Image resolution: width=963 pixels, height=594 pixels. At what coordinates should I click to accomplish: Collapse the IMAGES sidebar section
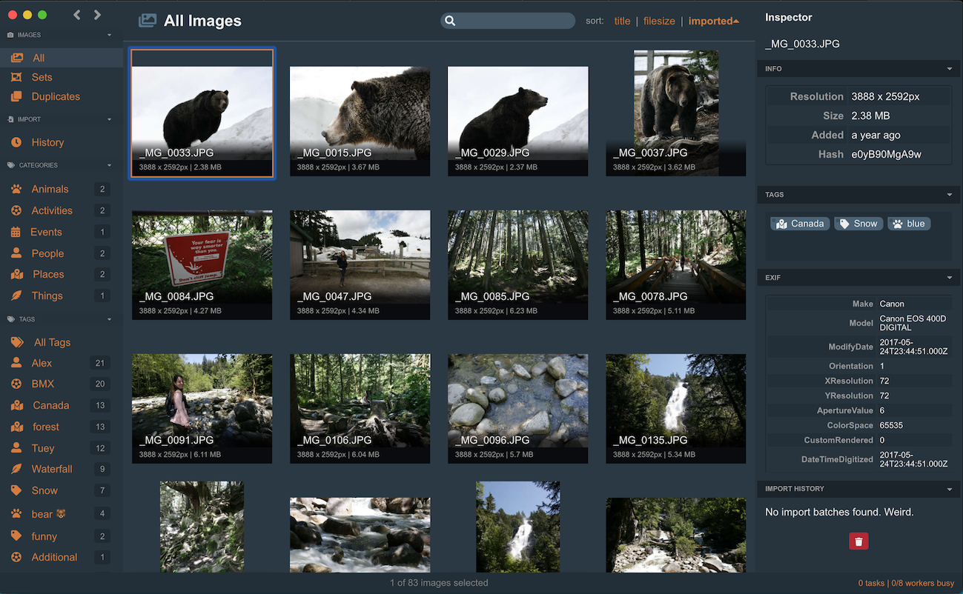(x=110, y=35)
